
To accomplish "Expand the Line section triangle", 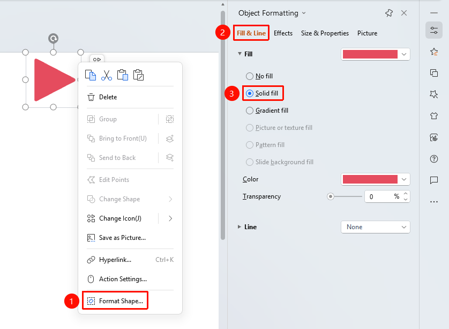I will pos(240,227).
